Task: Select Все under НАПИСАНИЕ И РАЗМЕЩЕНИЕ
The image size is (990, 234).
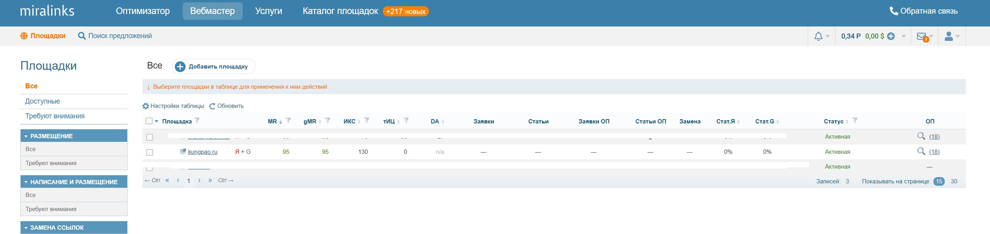Action: (x=74, y=195)
